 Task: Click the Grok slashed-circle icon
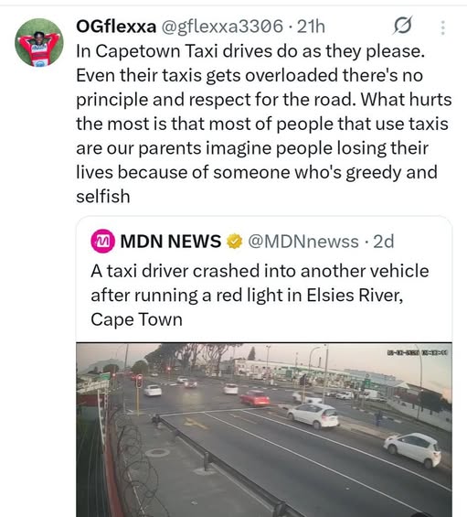(x=402, y=26)
